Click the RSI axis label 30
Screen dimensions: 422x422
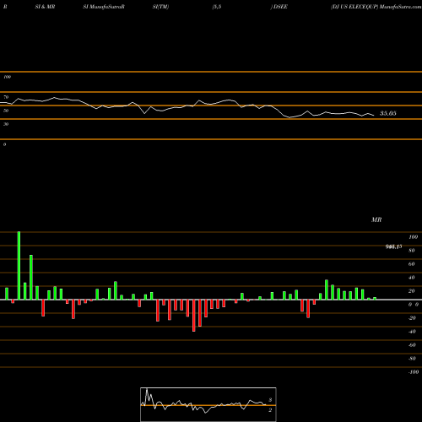[6, 124]
